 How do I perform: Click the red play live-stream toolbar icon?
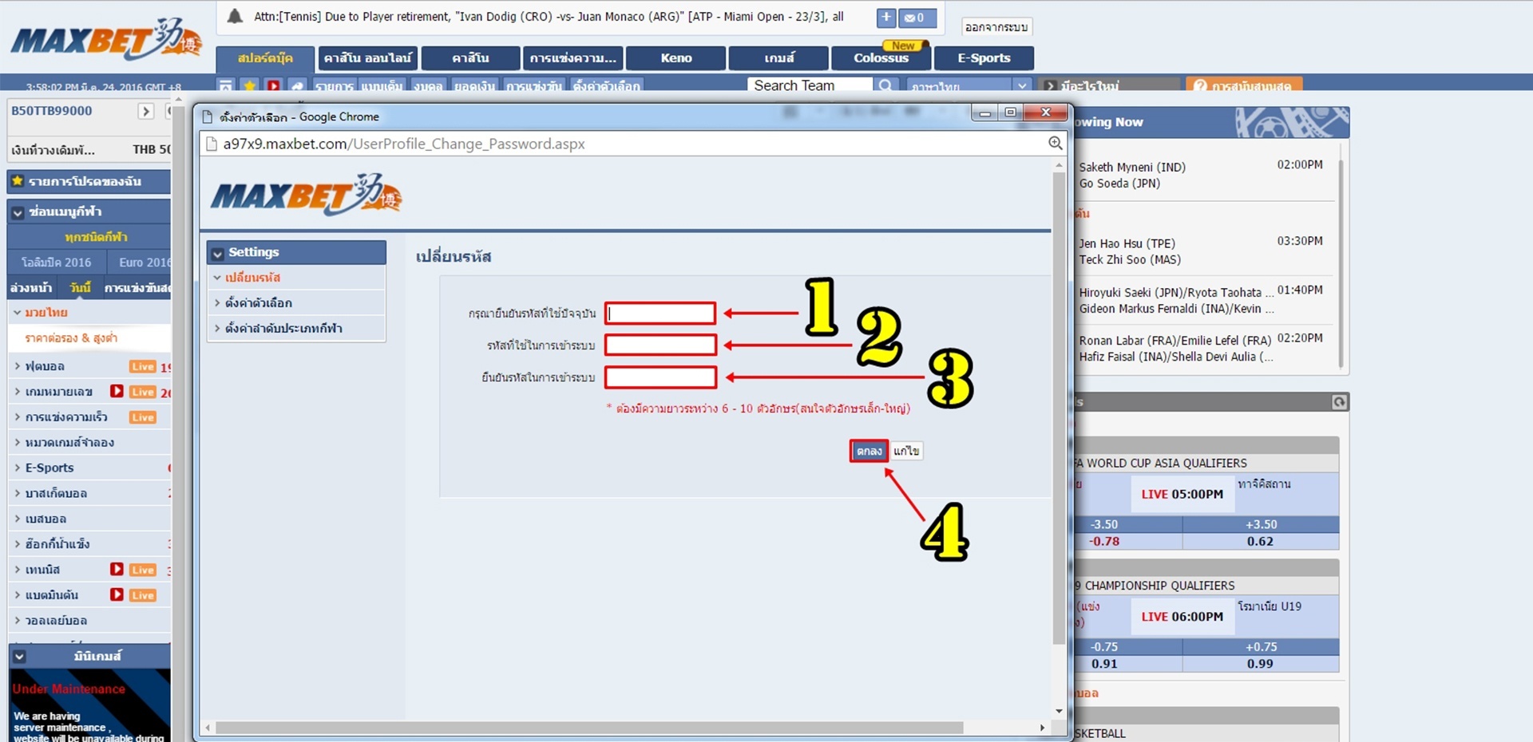[273, 85]
